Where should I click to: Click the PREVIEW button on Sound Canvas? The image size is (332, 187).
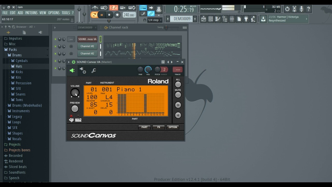75,109
